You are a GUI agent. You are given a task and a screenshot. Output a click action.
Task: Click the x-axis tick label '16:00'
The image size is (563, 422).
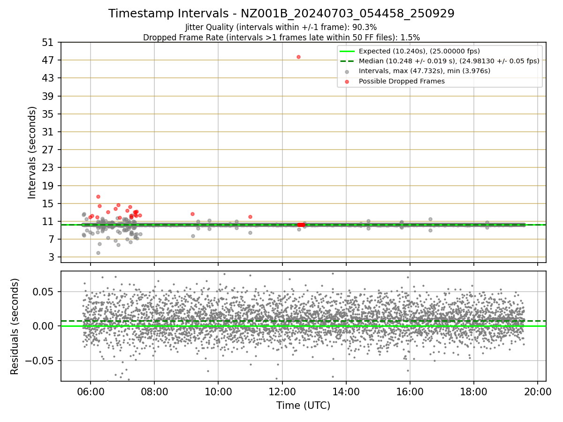click(410, 391)
